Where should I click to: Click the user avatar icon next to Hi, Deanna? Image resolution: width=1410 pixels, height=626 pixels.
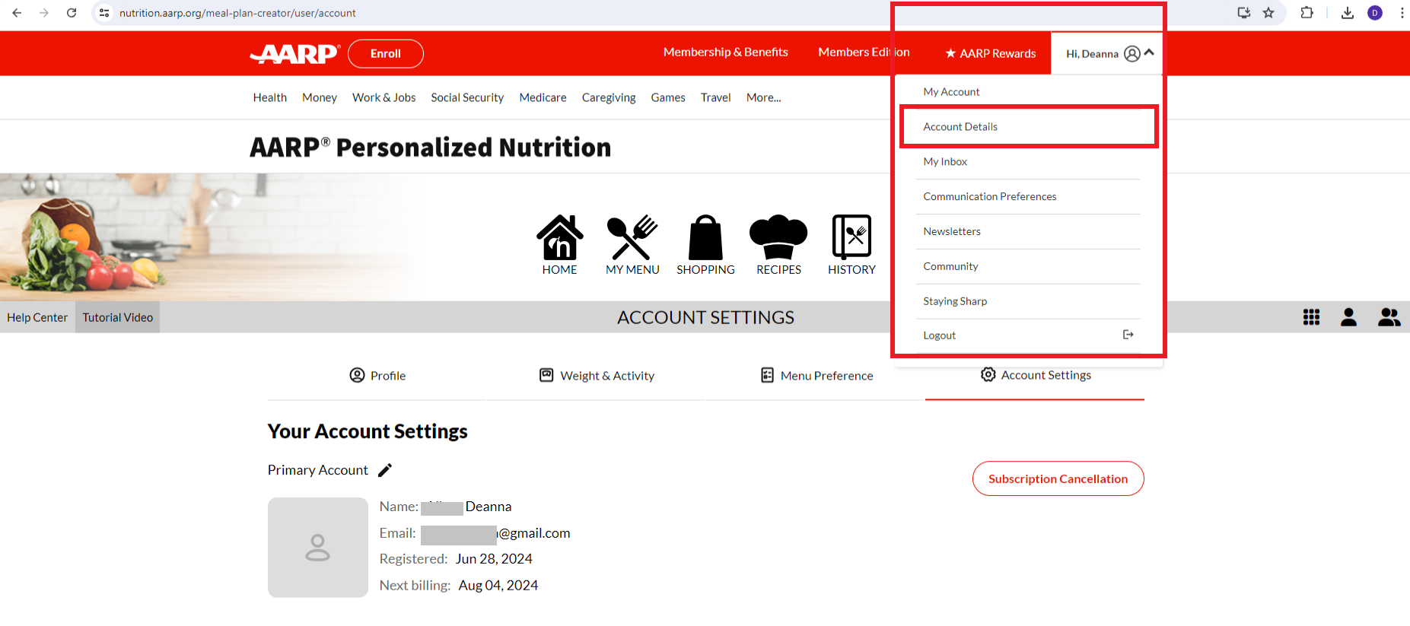tap(1132, 53)
